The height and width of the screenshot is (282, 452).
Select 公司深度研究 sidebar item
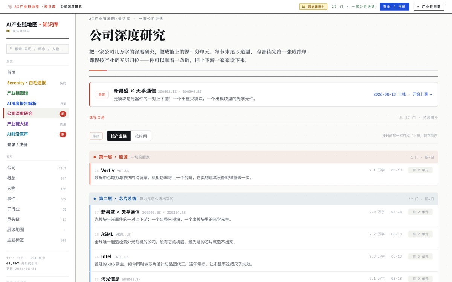tap(36, 114)
